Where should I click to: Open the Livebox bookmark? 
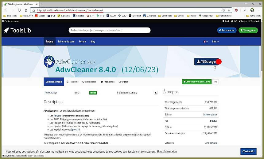(x=40, y=16)
